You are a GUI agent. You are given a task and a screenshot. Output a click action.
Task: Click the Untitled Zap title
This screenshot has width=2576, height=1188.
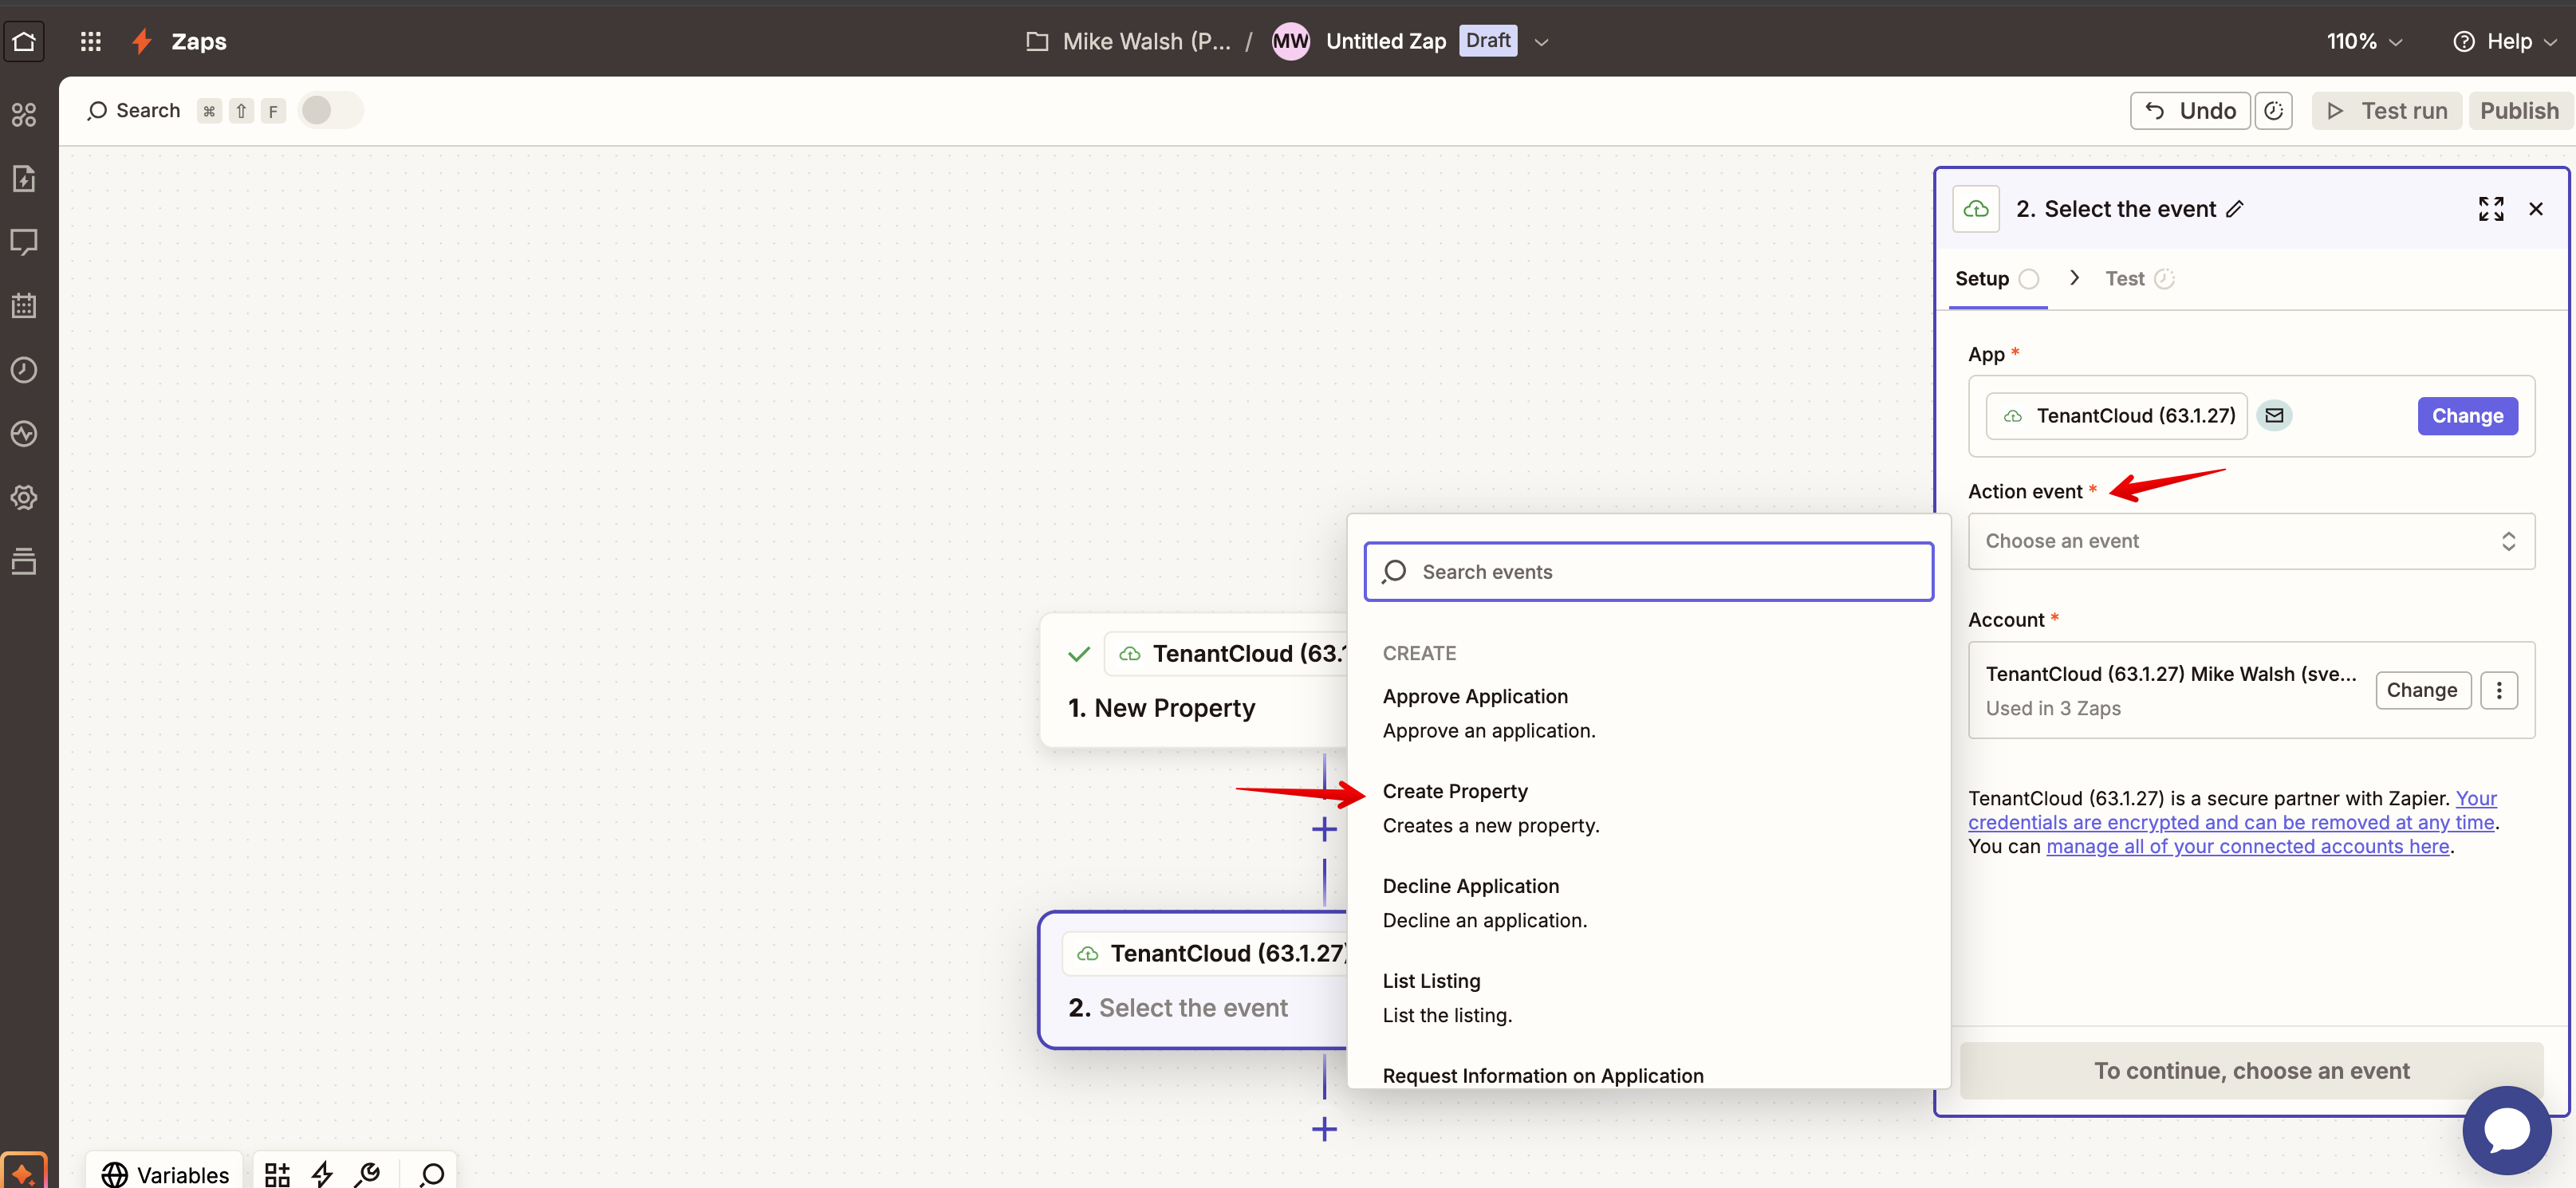pyautogui.click(x=1385, y=41)
